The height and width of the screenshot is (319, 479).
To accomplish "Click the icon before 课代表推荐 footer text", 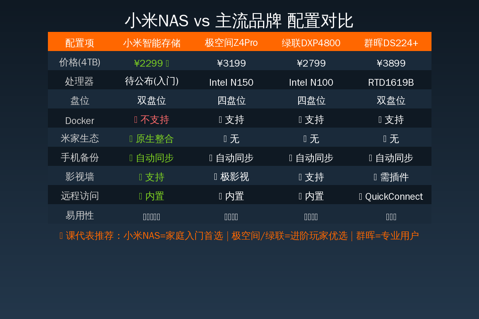I will pyautogui.click(x=61, y=236).
